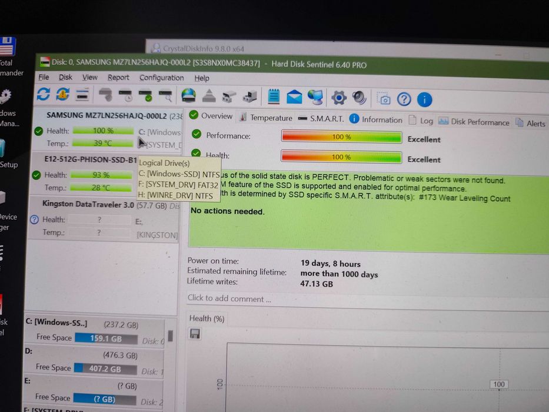Click the refresh icon with warning sign

pyautogui.click(x=63, y=94)
